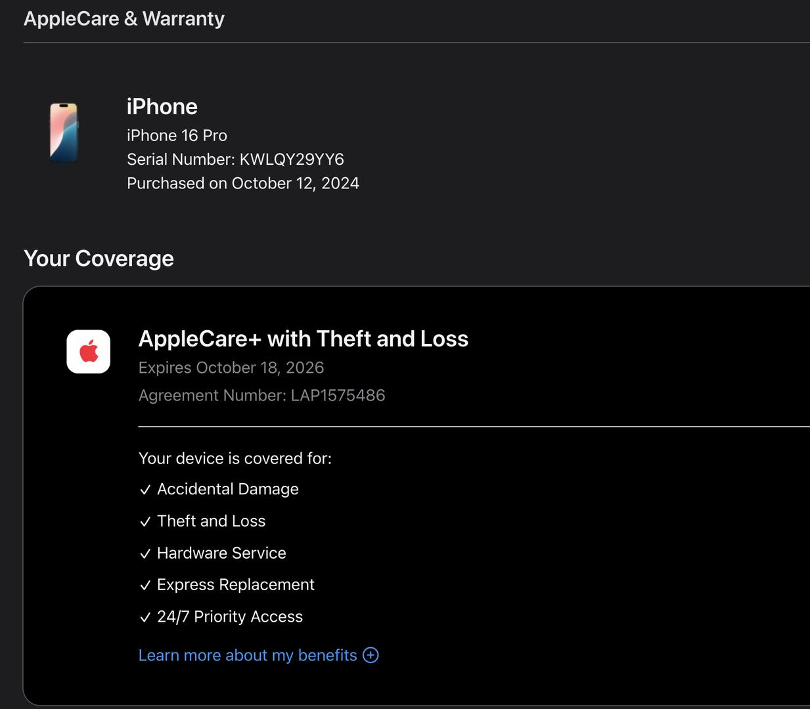Click the Expires October 18, 2026 text
The height and width of the screenshot is (709, 810).
click(231, 368)
